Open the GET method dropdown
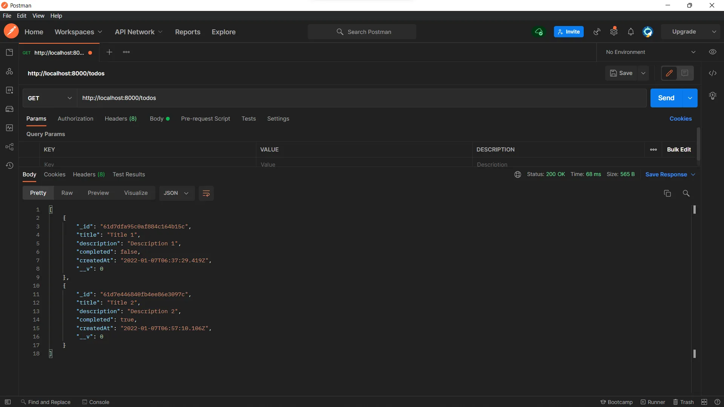 tap(50, 98)
